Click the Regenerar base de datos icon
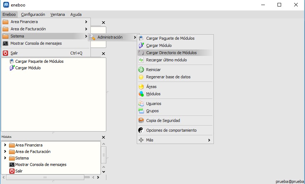This screenshot has width=305, height=184. [x=141, y=77]
